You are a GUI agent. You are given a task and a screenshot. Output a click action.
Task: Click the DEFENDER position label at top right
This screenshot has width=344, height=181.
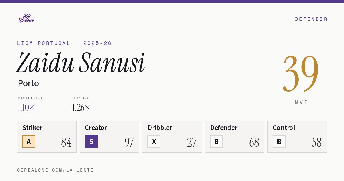311,19
